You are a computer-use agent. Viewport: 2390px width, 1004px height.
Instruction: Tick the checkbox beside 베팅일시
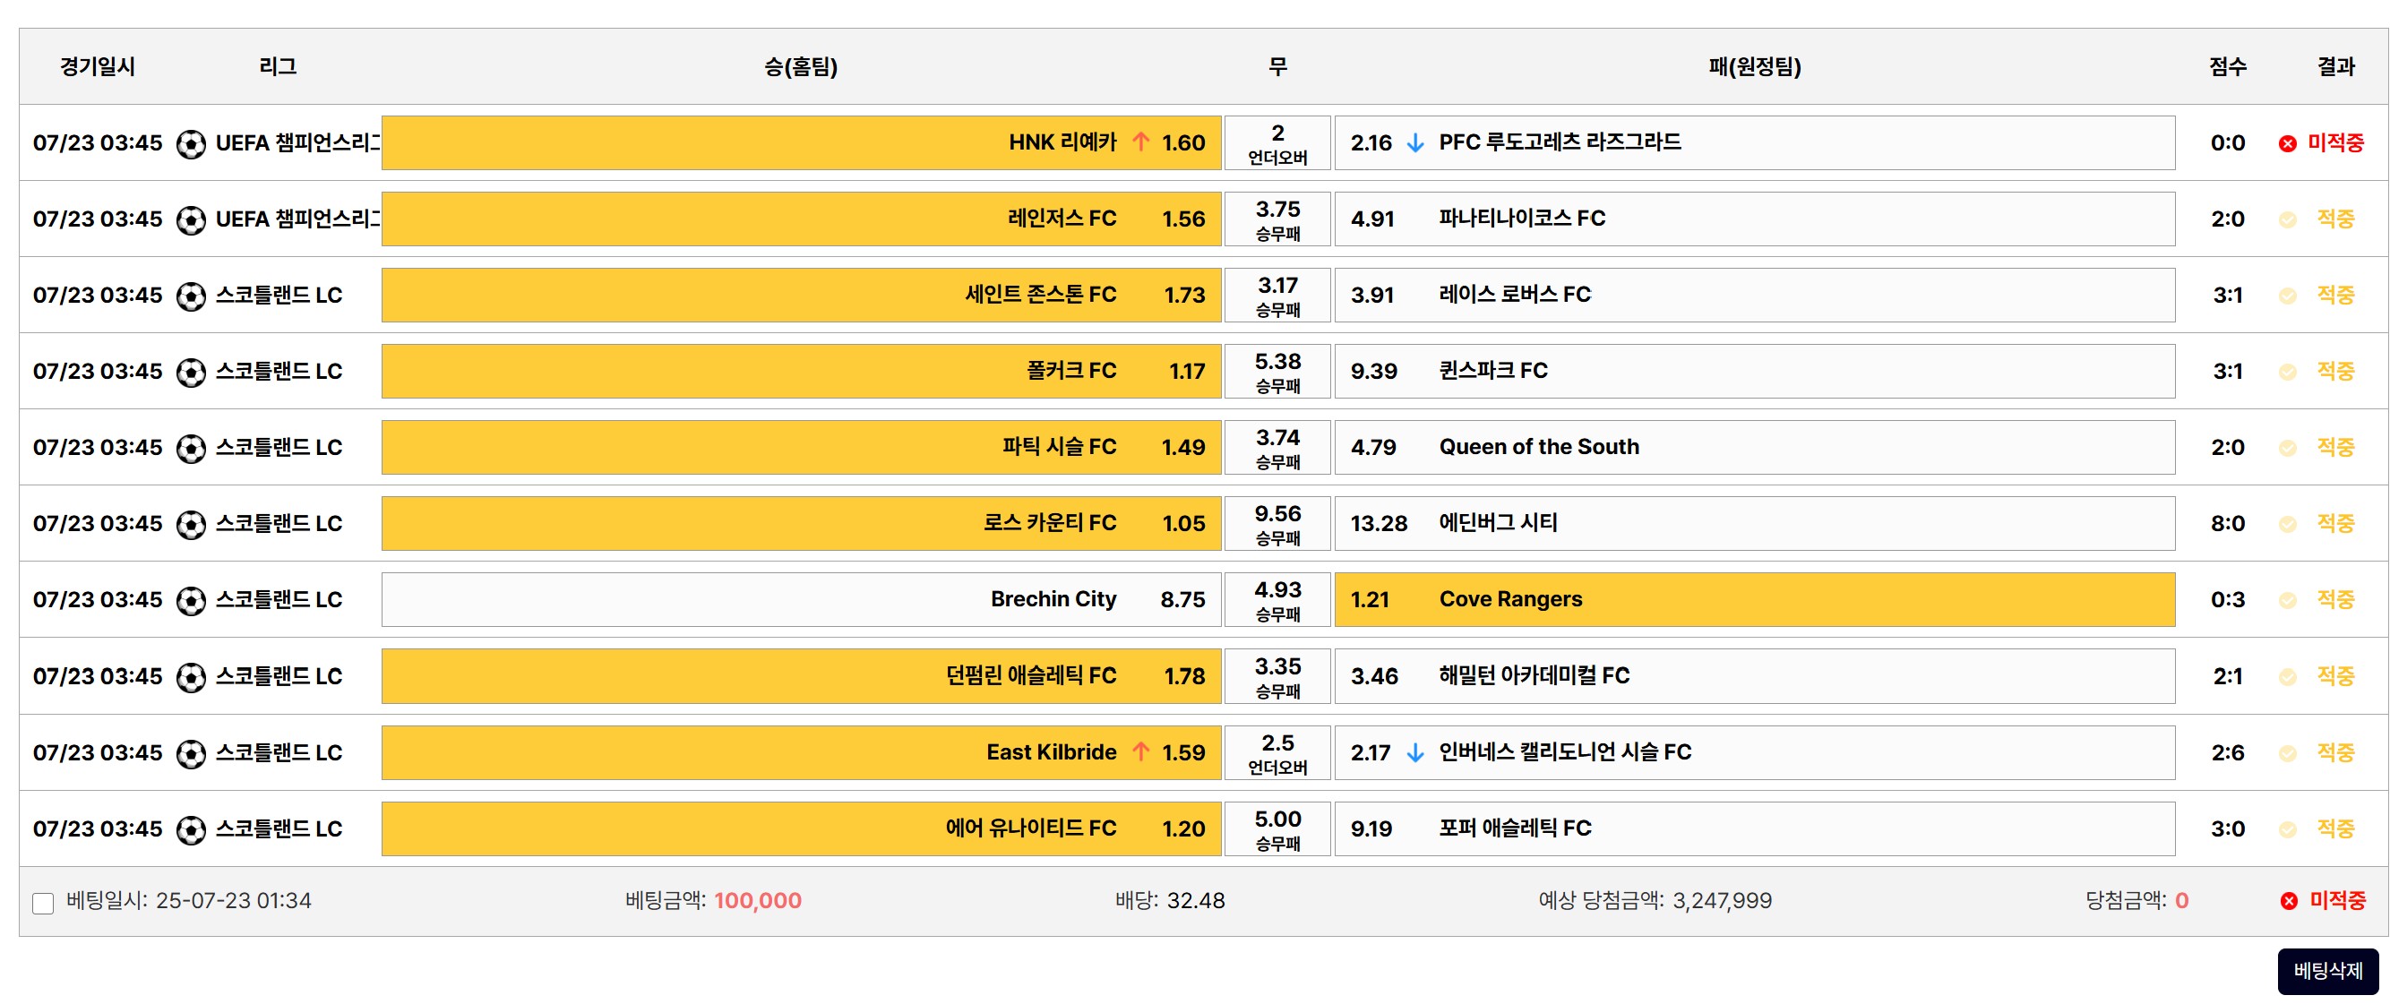point(43,903)
